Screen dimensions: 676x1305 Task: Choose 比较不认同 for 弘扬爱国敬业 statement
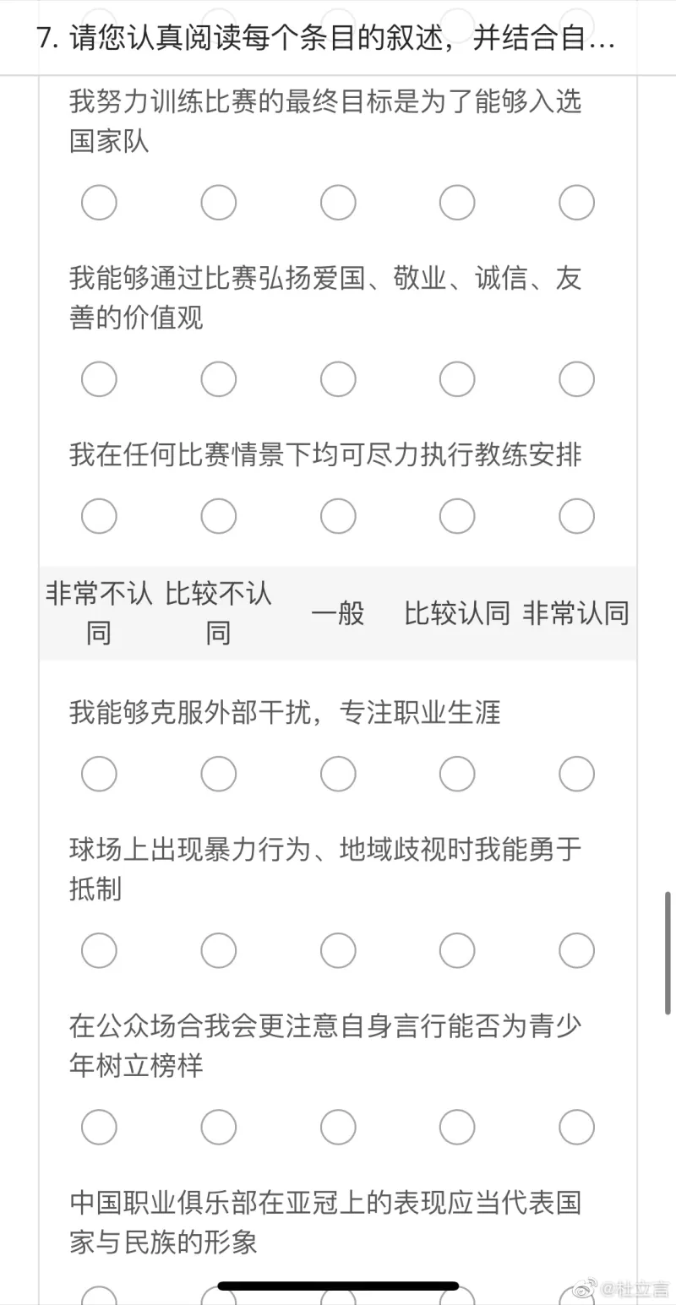[219, 379]
